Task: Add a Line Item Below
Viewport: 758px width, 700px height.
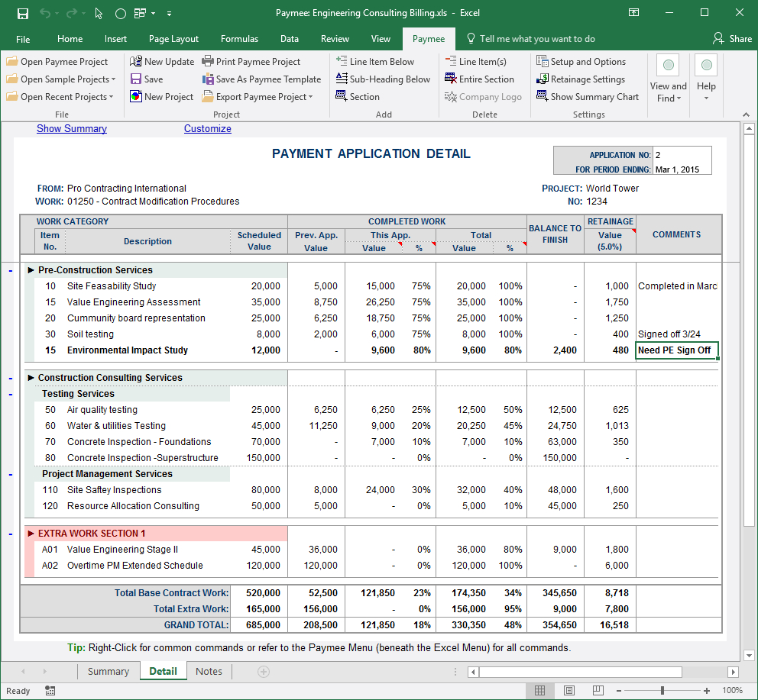Action: (375, 62)
